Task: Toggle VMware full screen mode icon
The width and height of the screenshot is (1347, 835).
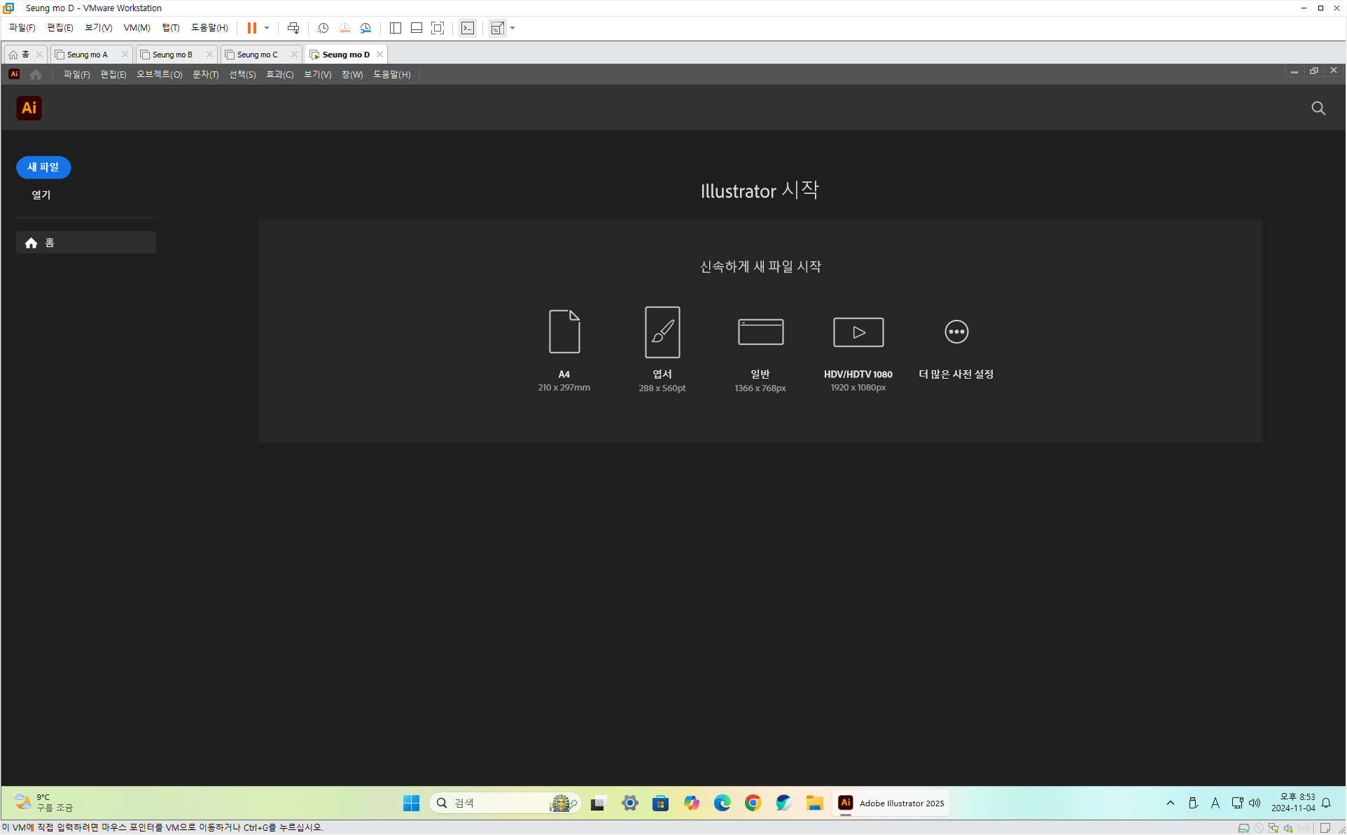Action: tap(438, 28)
